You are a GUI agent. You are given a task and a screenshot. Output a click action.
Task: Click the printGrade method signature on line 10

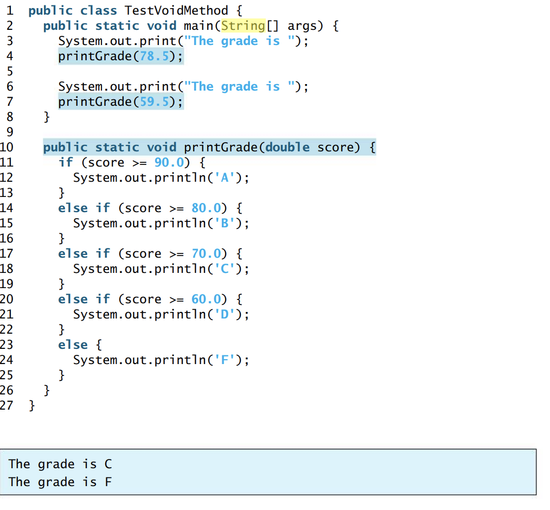[x=209, y=147]
